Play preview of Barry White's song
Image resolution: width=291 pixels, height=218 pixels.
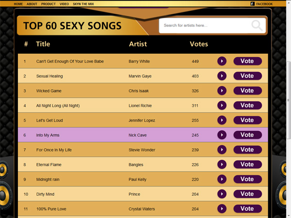222,61
